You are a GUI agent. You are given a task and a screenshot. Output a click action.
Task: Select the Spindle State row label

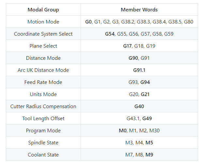(x=43, y=143)
